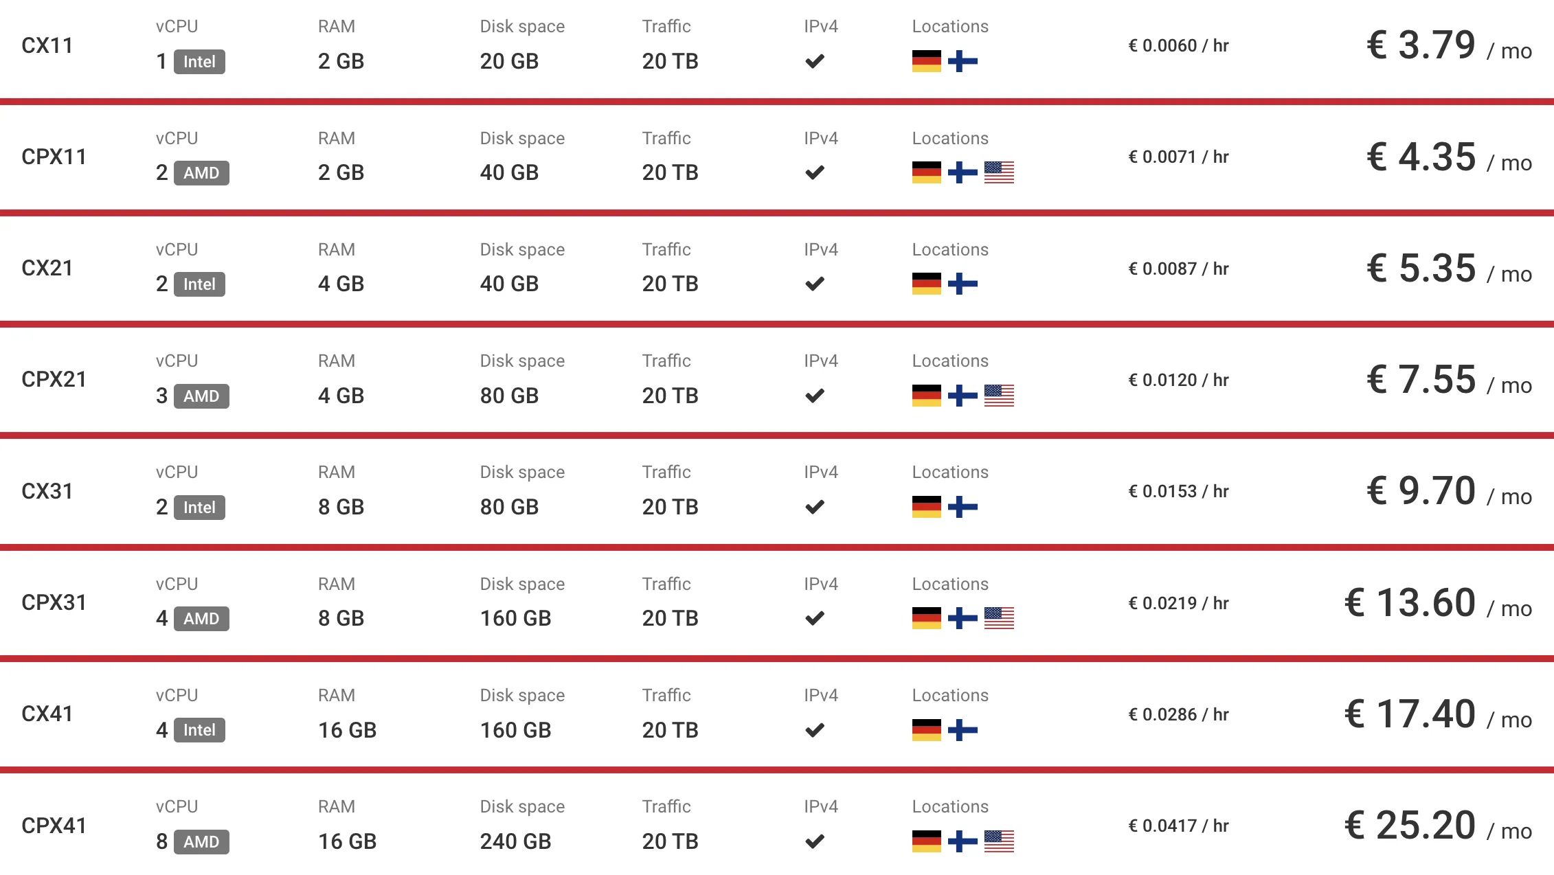The height and width of the screenshot is (875, 1554).
Task: Click the USA flag in the CPX21 row
Action: point(999,396)
